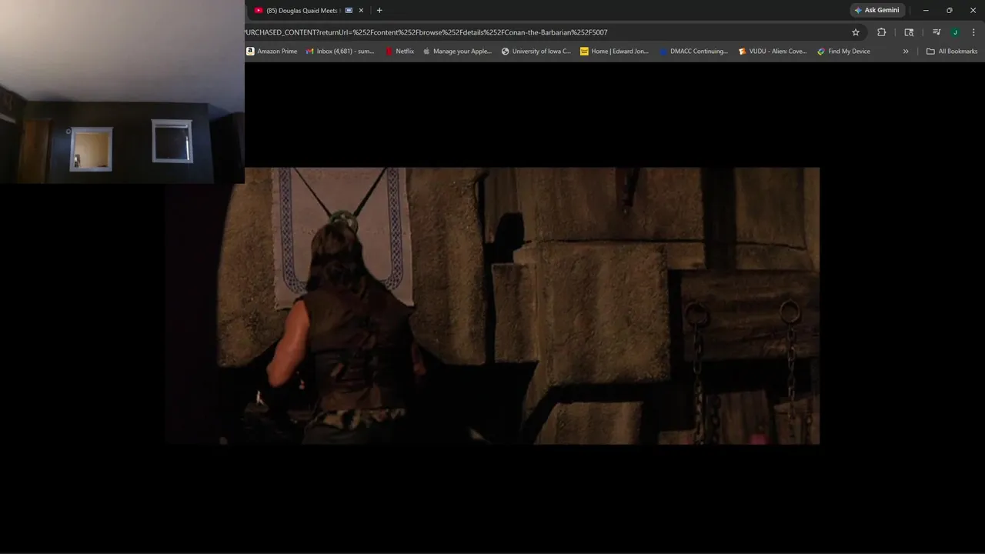
Task: Restore down the Chrome window
Action: tap(950, 11)
